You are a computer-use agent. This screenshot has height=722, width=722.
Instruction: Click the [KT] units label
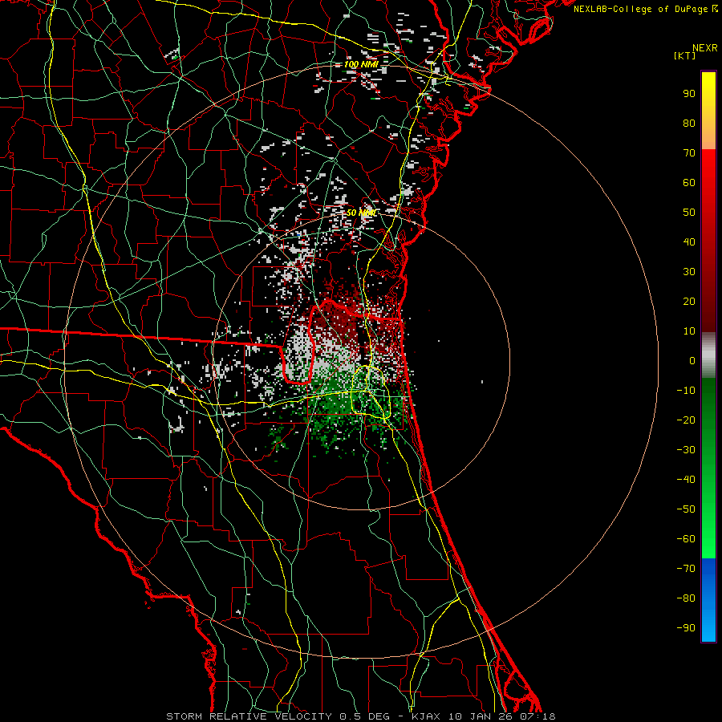point(685,55)
